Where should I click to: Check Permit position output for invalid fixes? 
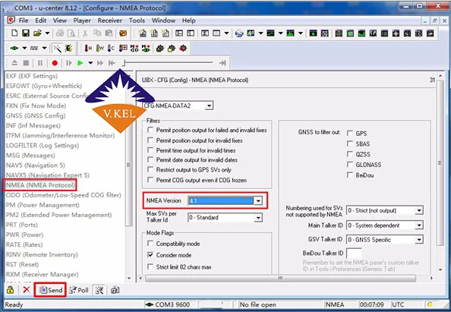tap(150, 140)
